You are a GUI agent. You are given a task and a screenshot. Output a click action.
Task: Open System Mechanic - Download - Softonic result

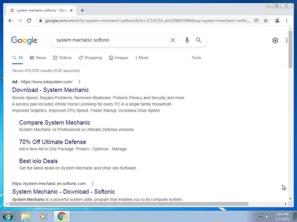pos(64,192)
